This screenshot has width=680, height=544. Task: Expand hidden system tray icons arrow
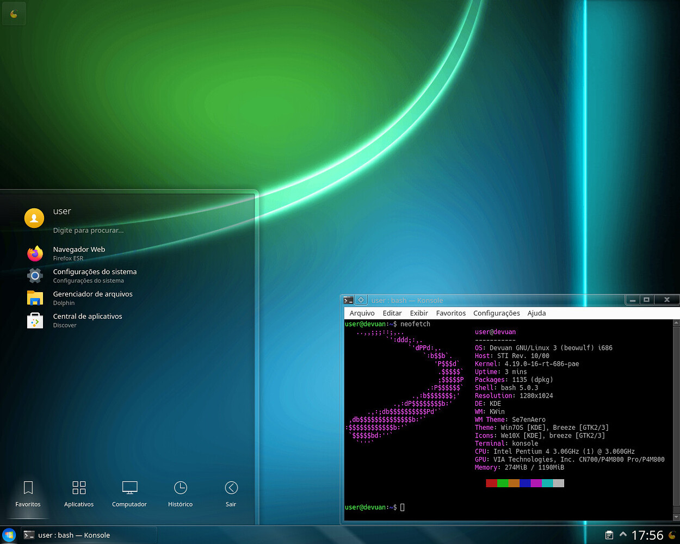pos(623,535)
